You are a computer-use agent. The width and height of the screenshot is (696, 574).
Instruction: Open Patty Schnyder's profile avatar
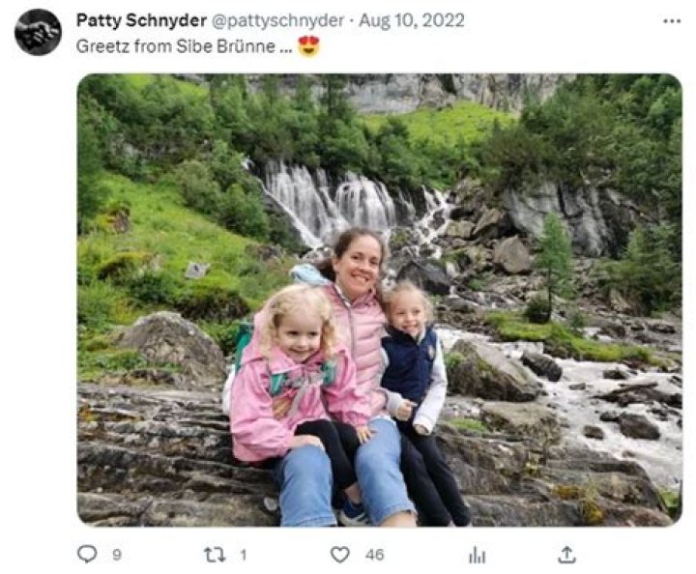38,32
